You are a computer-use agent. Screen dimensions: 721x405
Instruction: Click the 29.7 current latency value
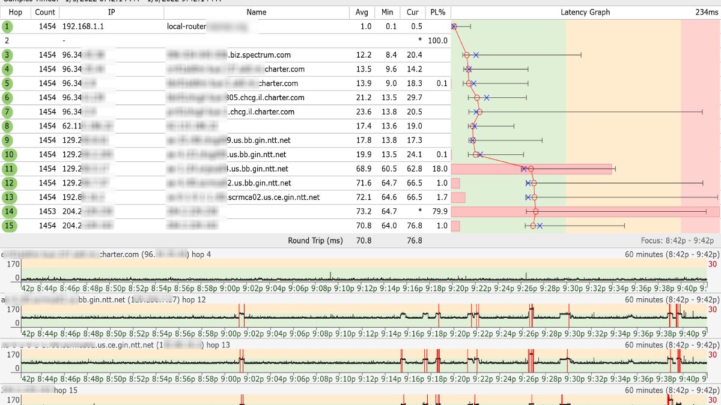[414, 98]
